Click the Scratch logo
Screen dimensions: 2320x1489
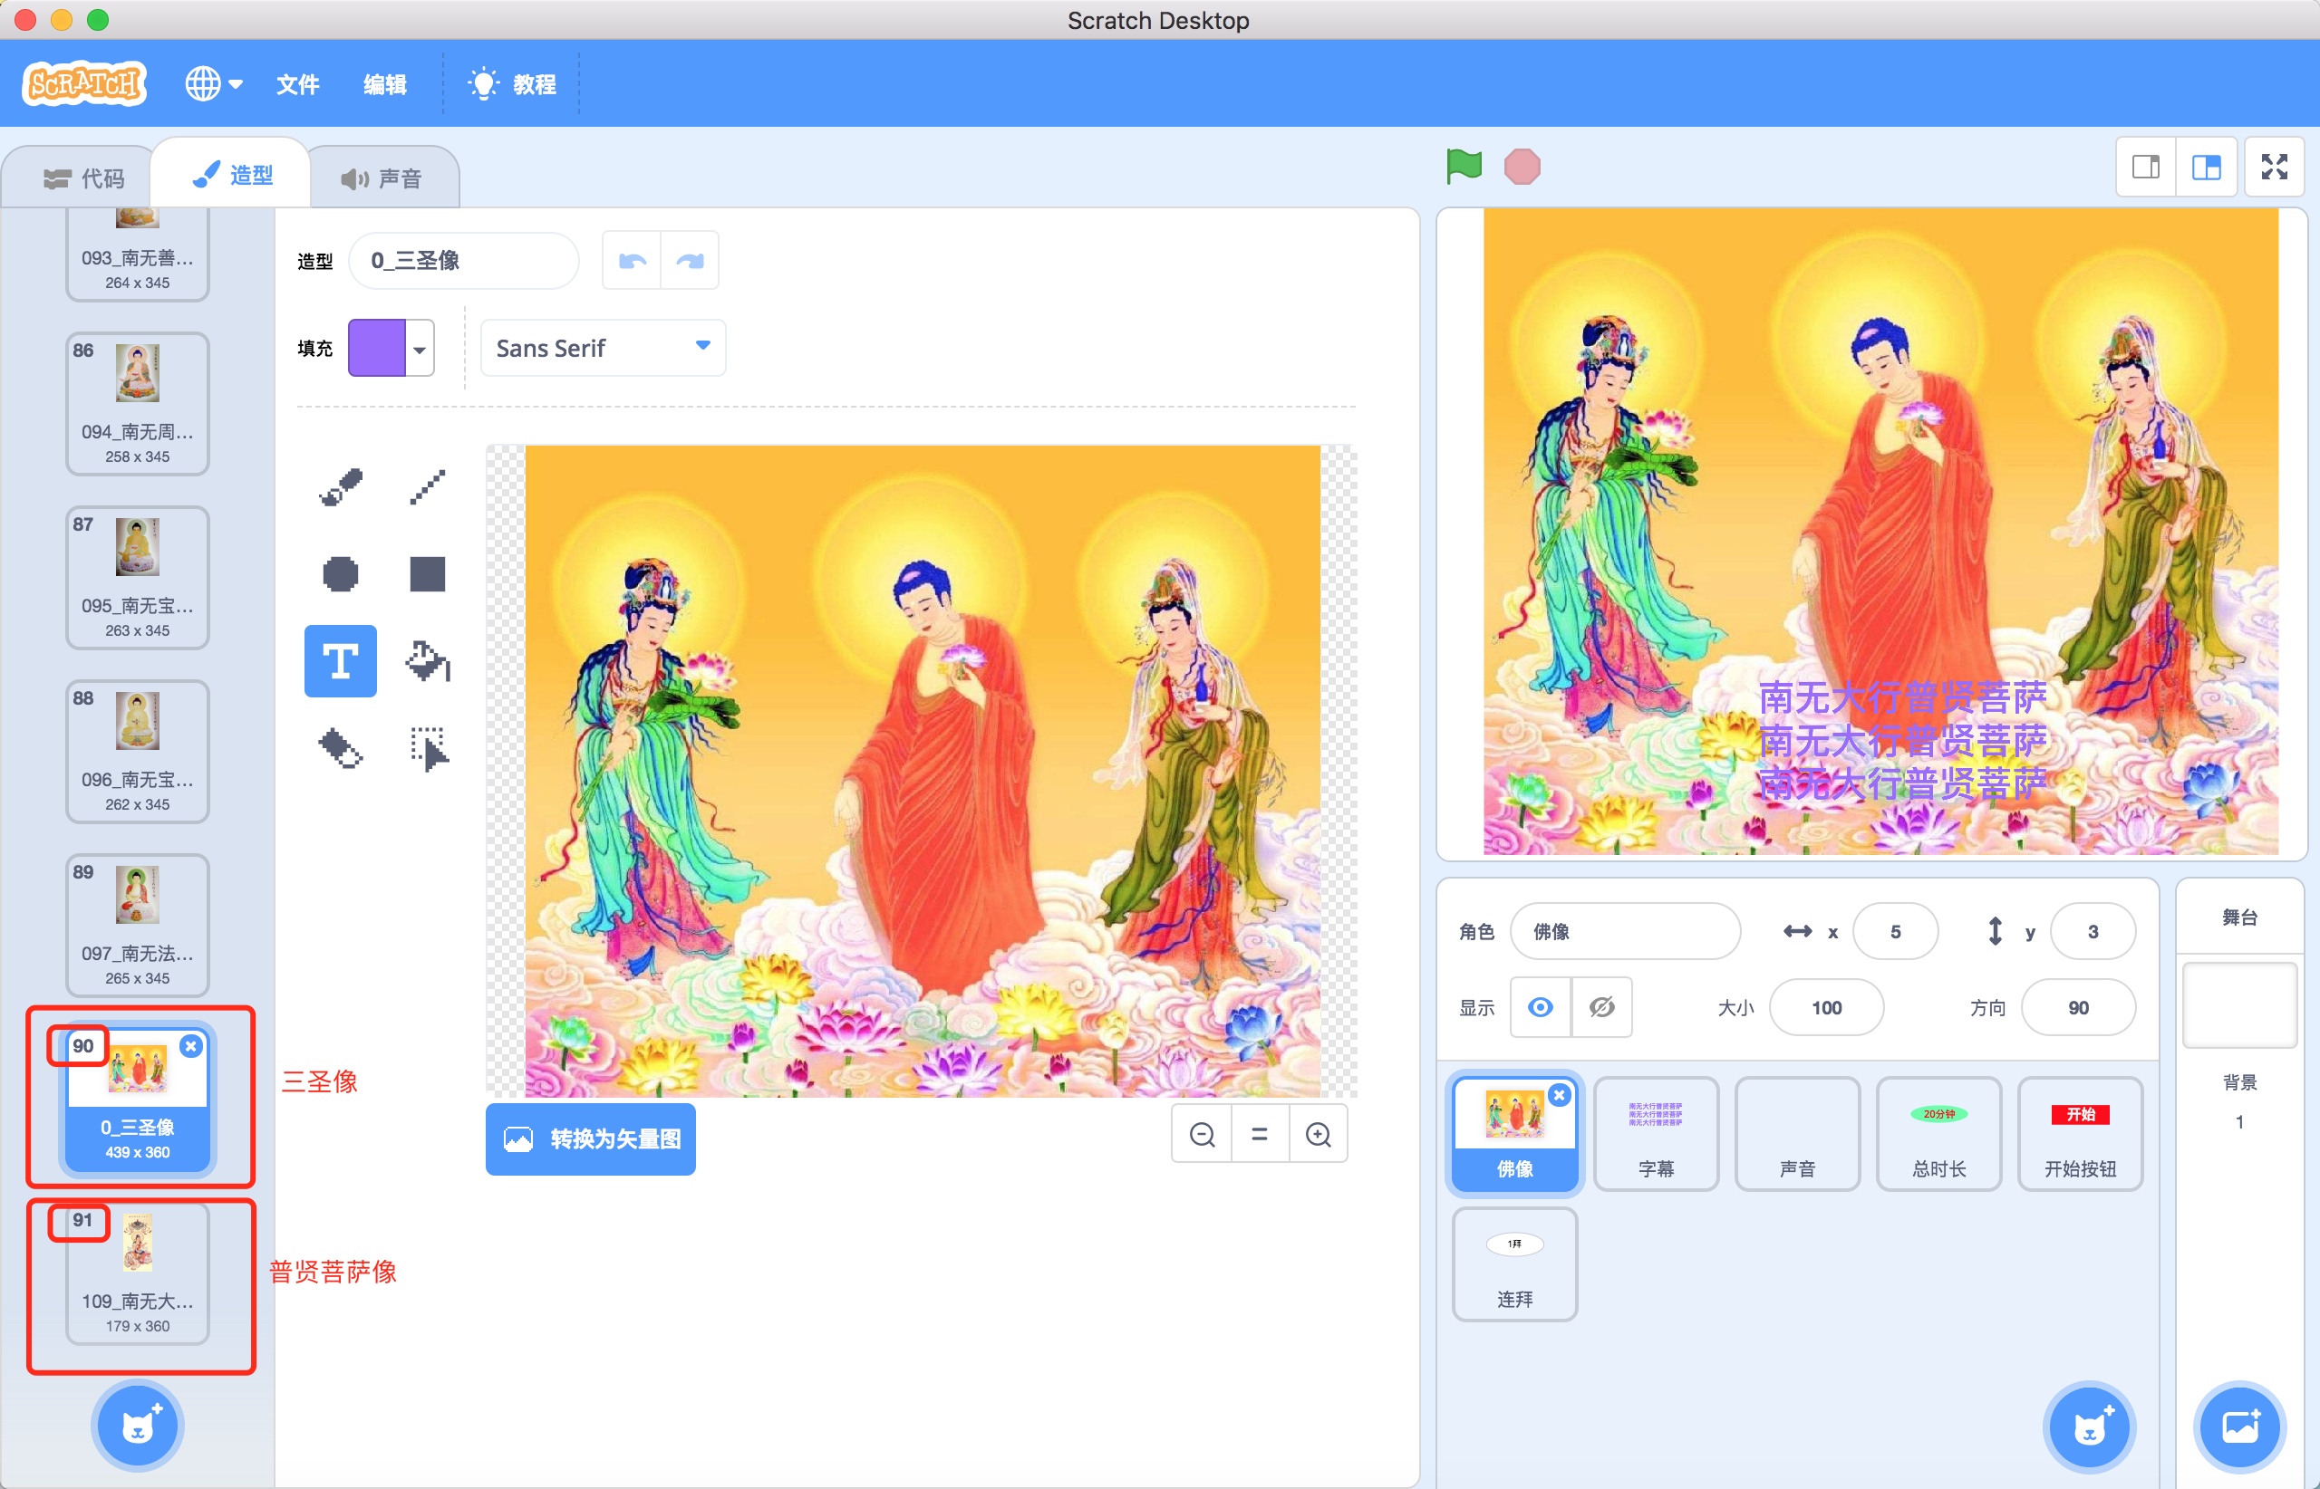84,84
